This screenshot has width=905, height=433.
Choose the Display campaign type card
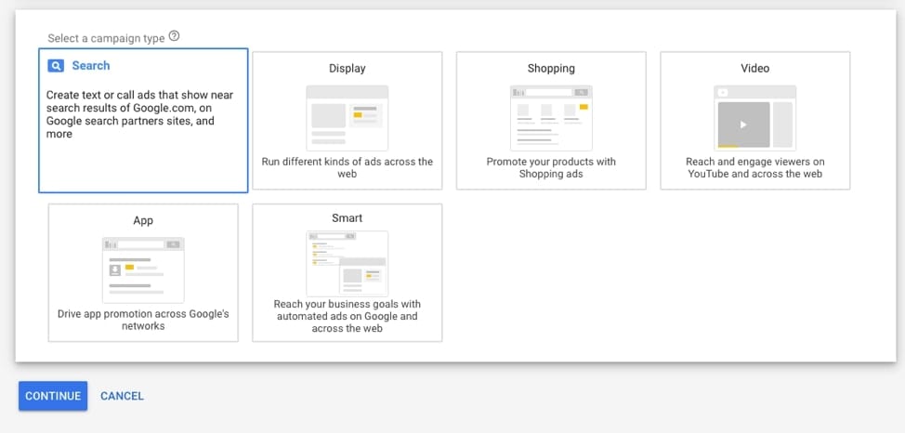[348, 120]
